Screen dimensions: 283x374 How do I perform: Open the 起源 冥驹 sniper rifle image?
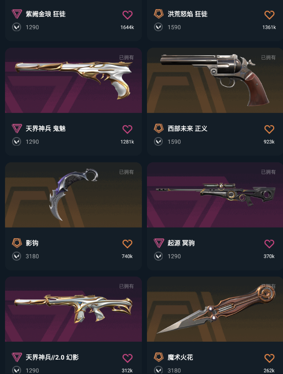click(x=215, y=195)
